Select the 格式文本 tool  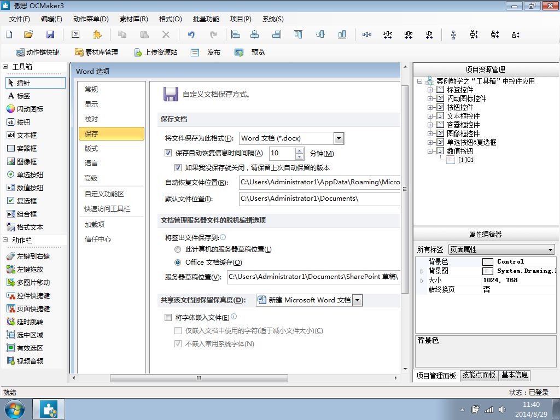pyautogui.click(x=25, y=227)
